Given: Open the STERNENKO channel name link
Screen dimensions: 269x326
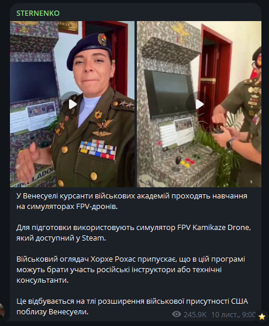Looking at the screenshot, I should [x=38, y=13].
